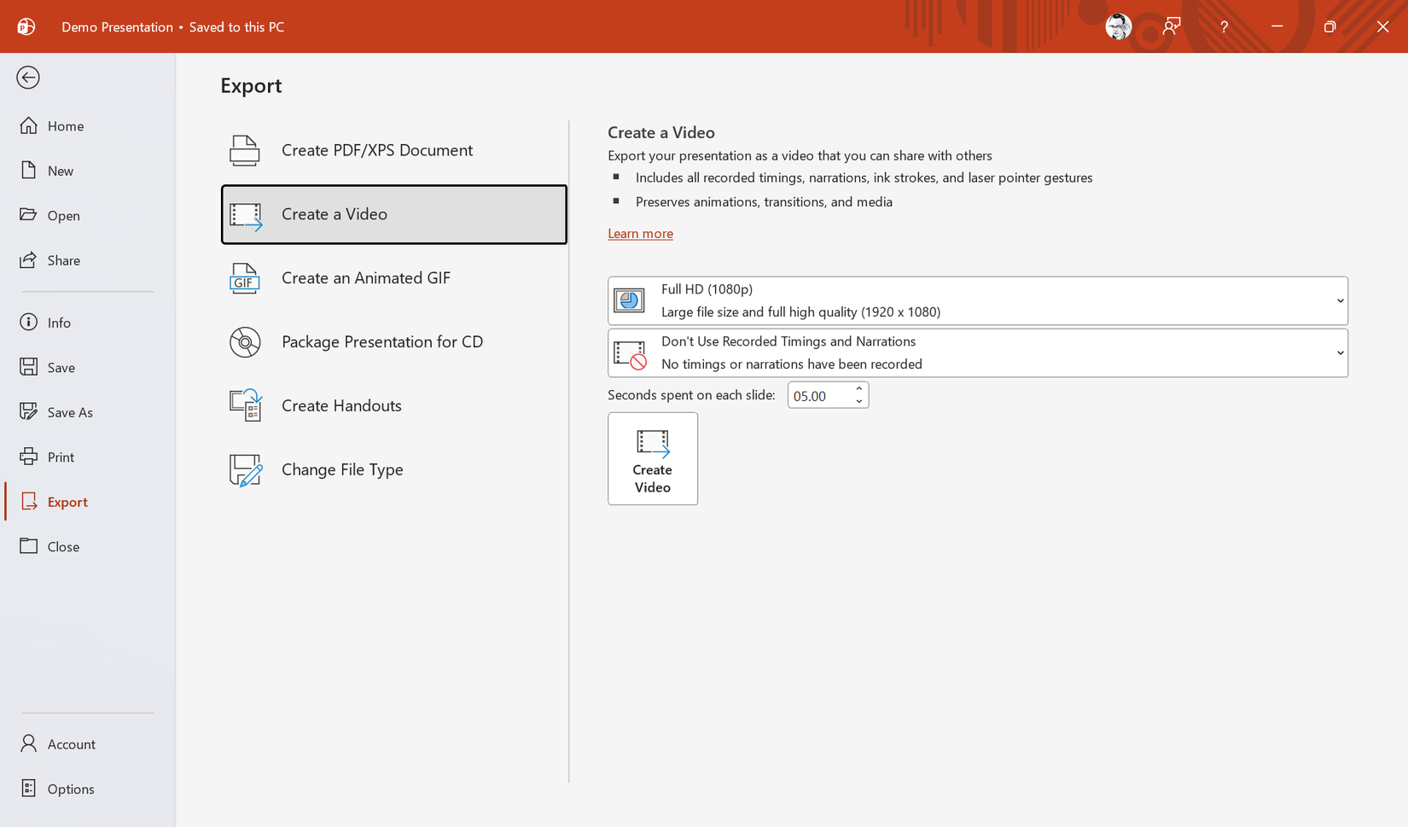This screenshot has height=827, width=1408.
Task: Expand the recorded timings and narrations dropdown
Action: (1338, 352)
